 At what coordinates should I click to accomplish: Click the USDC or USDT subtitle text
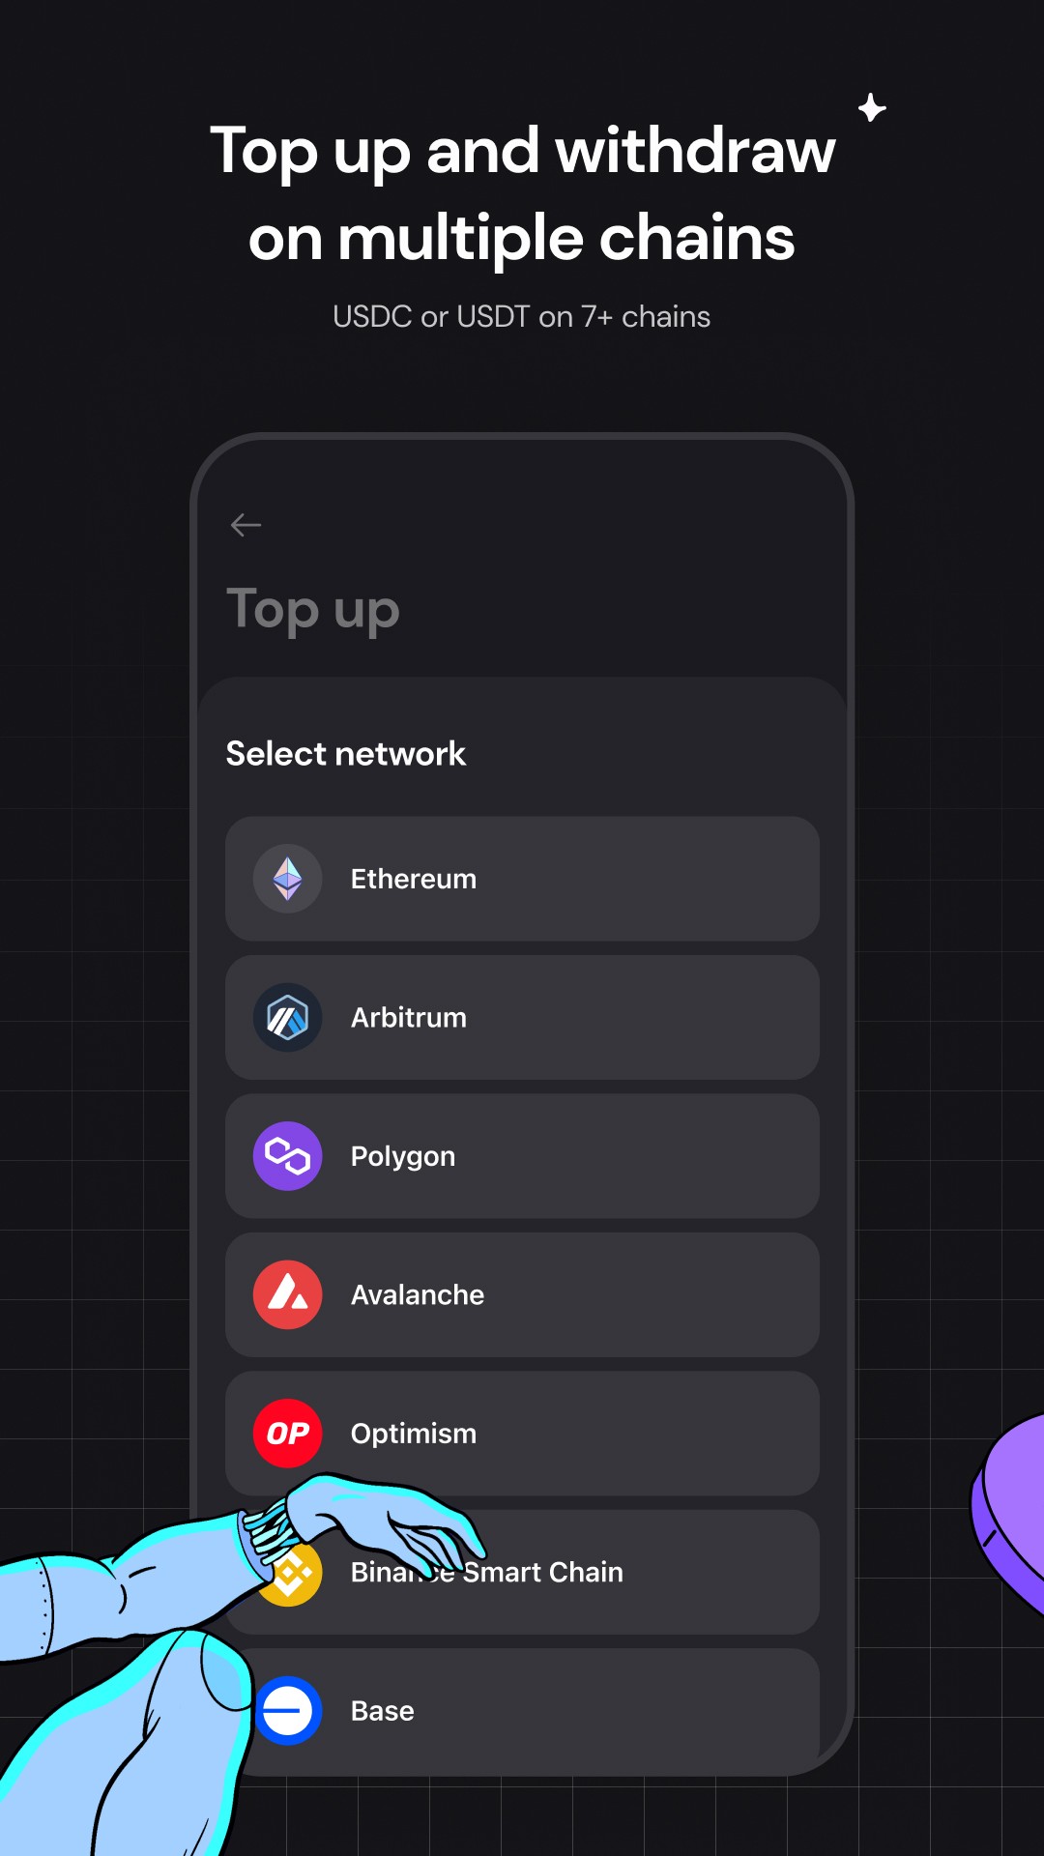click(522, 317)
